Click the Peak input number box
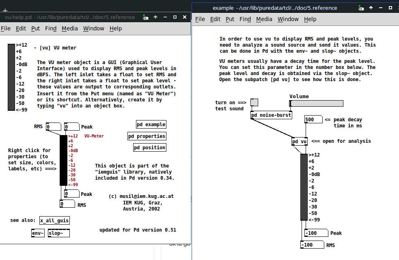399x260 pixels. coord(72,127)
